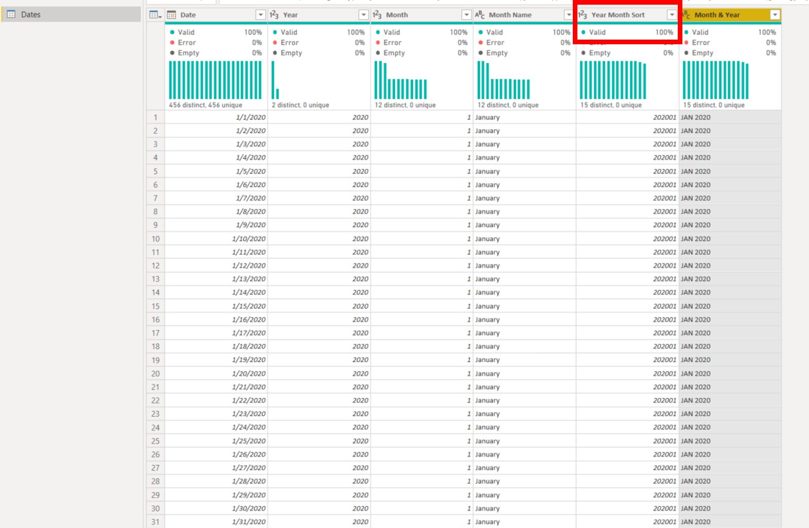Image resolution: width=809 pixels, height=528 pixels.
Task: Open the Year column filter dropdown
Action: pos(363,15)
